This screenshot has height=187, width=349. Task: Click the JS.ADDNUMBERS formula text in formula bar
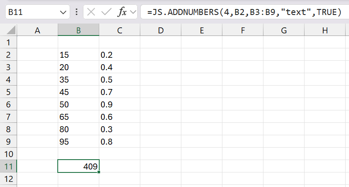click(244, 12)
